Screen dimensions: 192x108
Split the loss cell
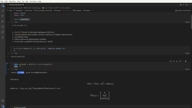click(180, 61)
